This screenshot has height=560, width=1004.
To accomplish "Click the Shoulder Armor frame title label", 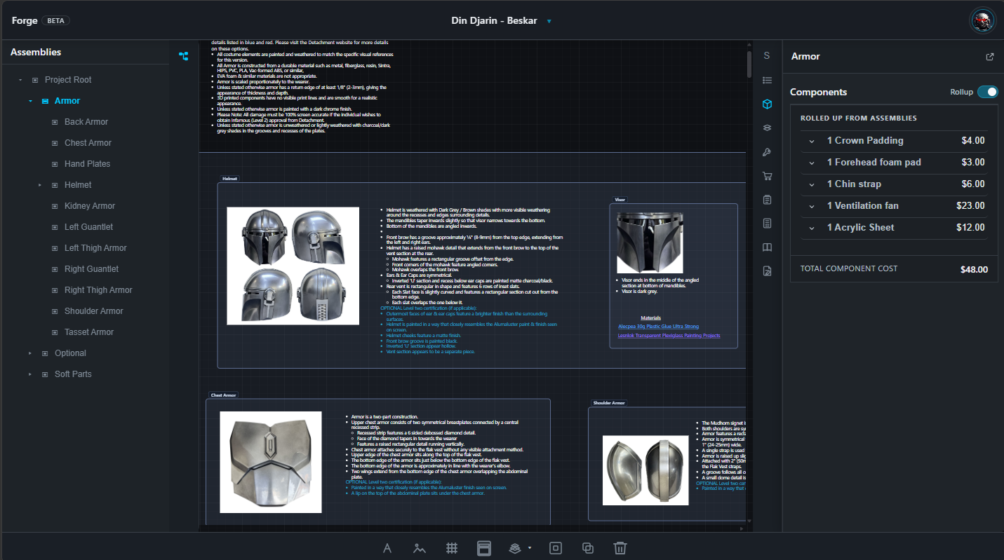I will point(609,403).
